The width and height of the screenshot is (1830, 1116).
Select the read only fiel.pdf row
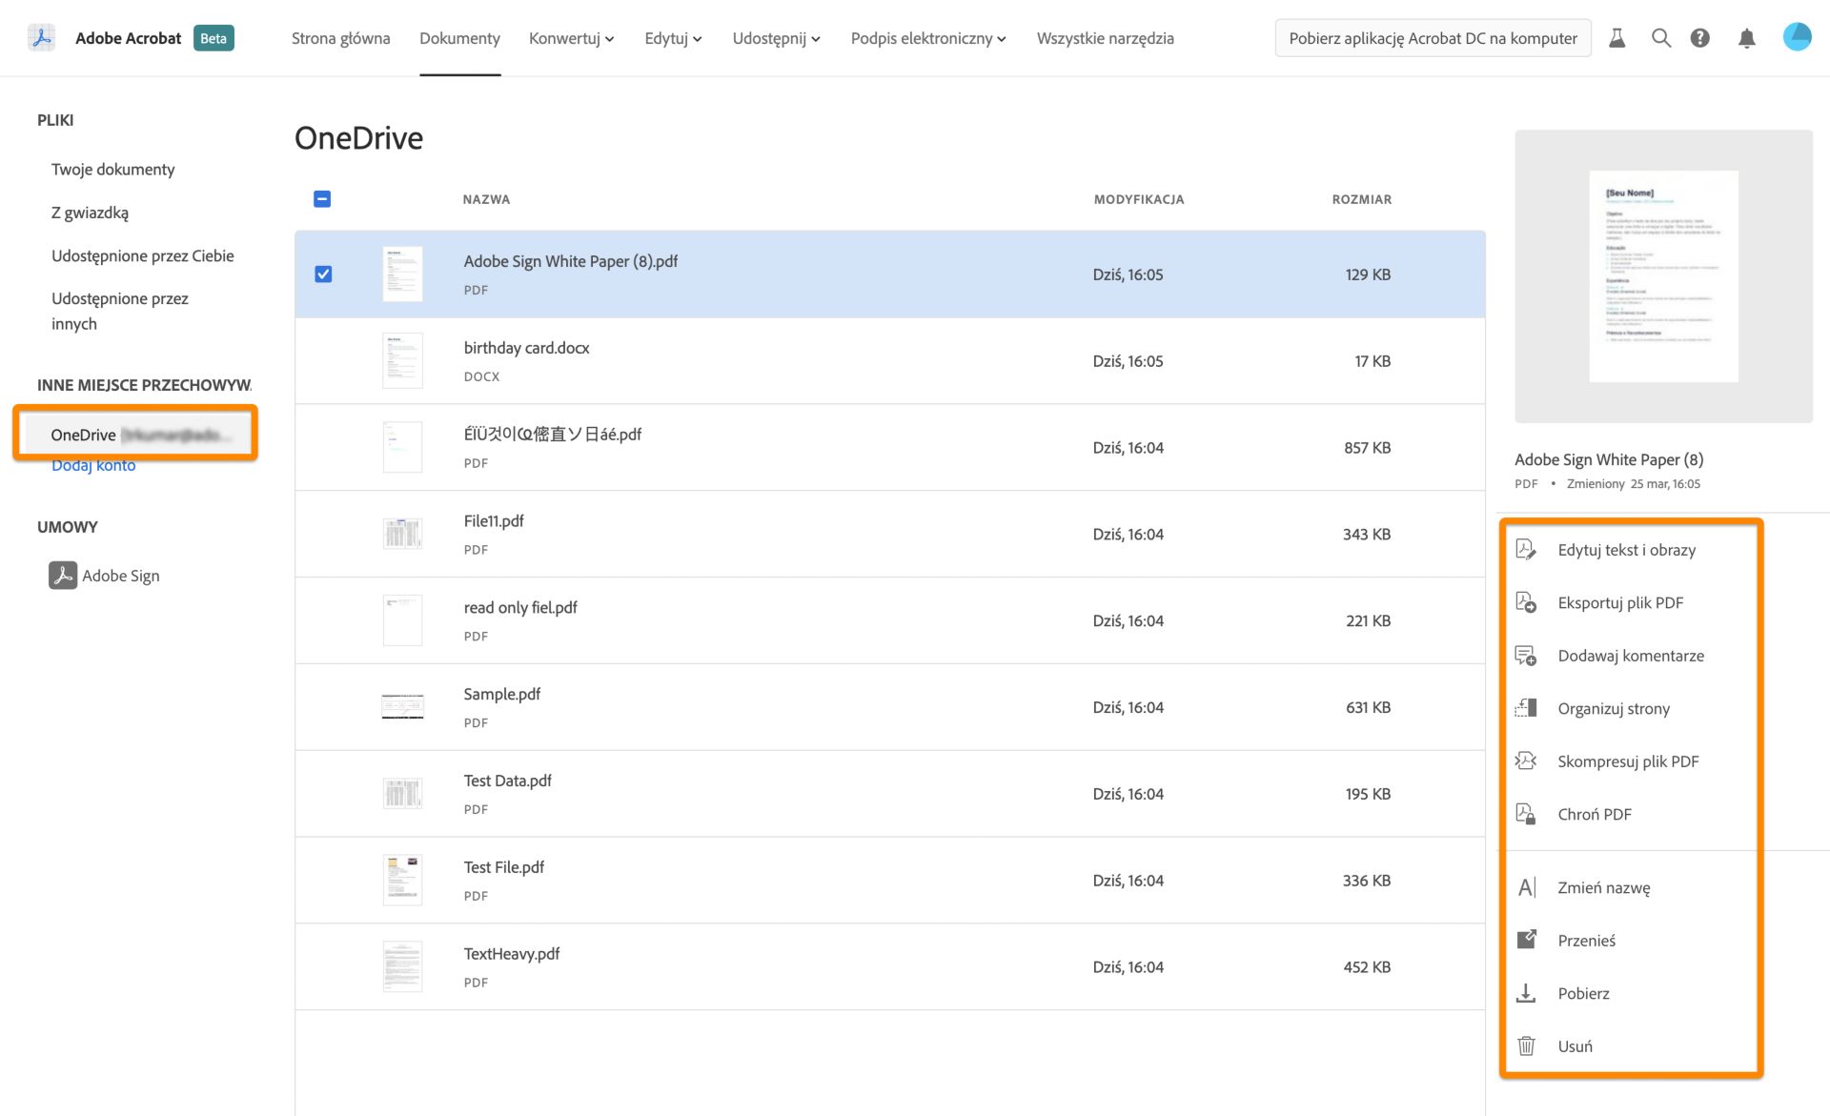tap(889, 620)
